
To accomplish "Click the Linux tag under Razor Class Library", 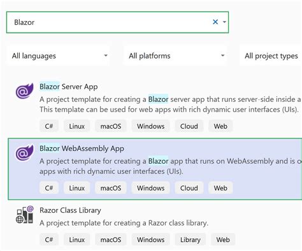I will (x=76, y=240).
